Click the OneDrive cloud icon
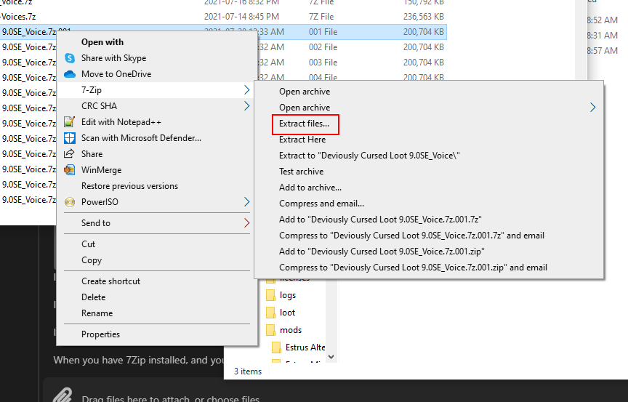628x402 pixels. click(x=70, y=74)
